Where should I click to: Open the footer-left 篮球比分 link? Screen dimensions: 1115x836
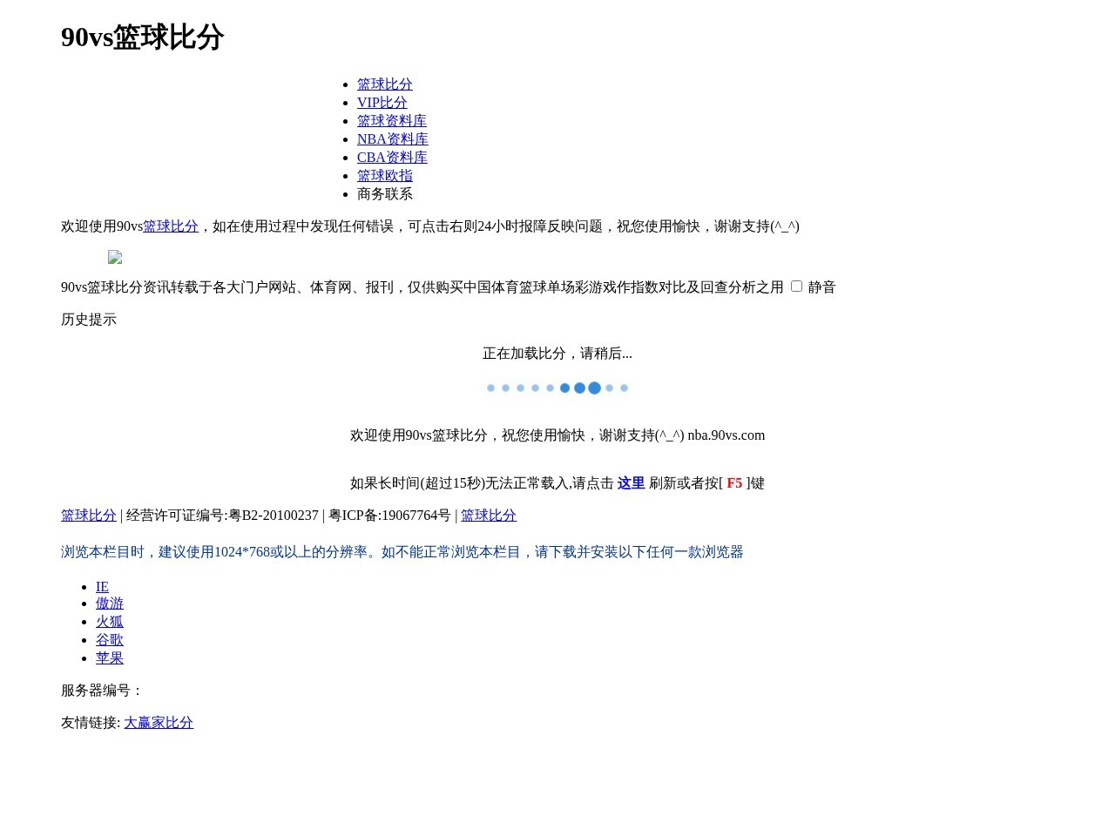pos(88,515)
